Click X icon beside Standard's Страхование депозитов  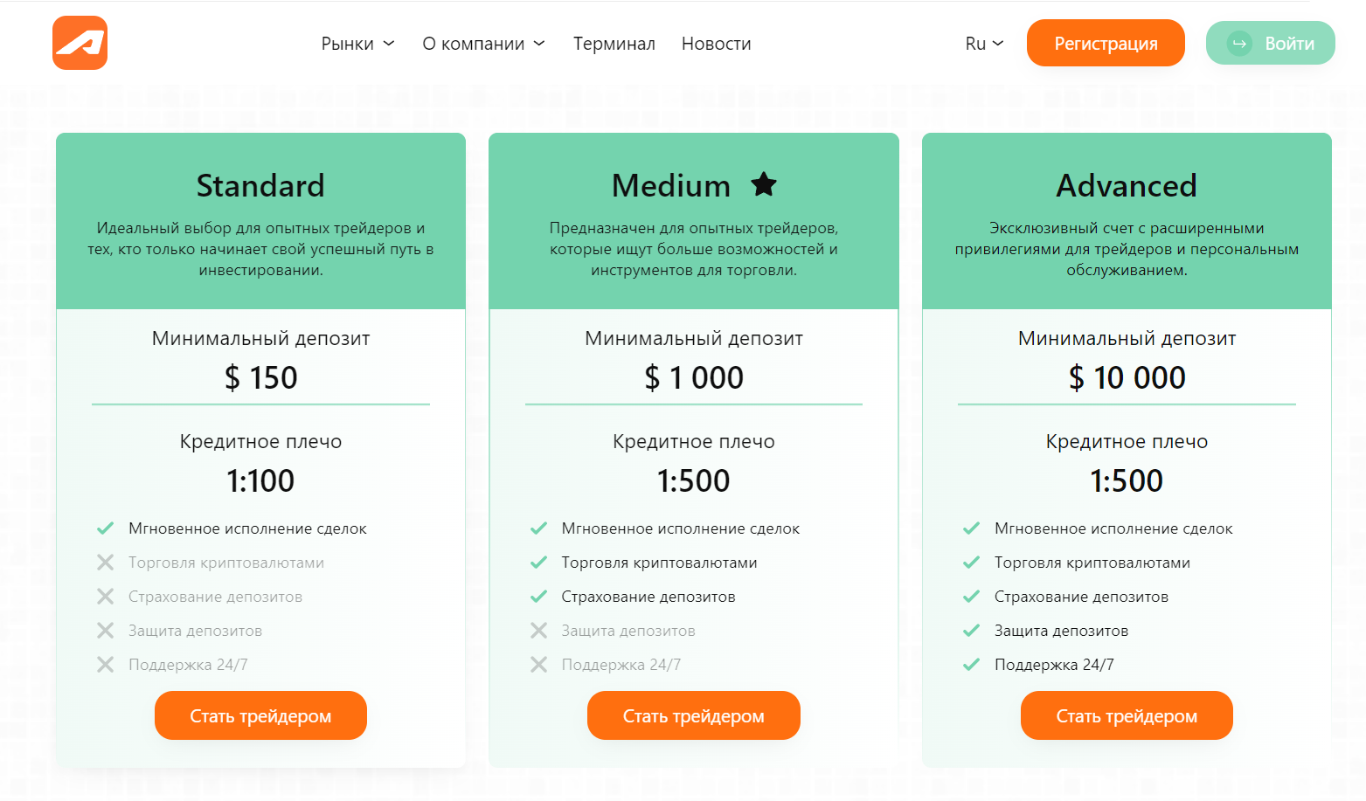(105, 597)
